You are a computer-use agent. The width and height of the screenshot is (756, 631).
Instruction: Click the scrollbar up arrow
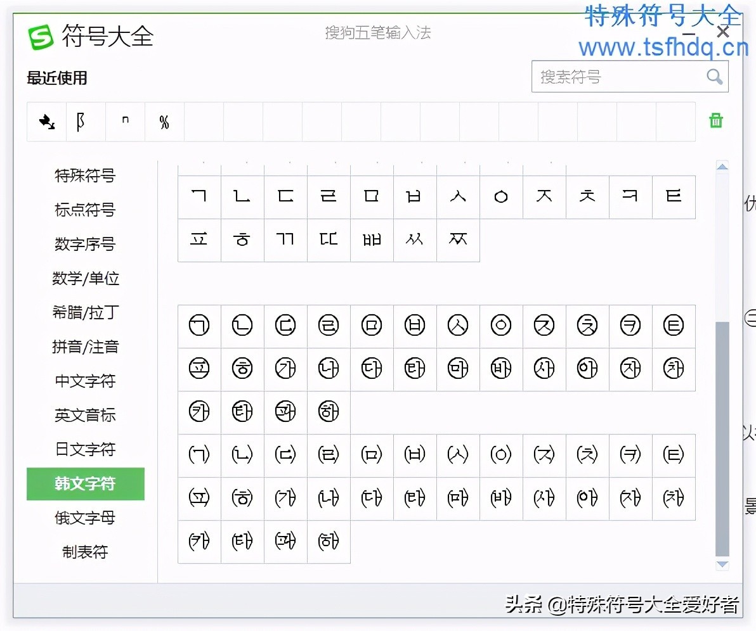pos(722,167)
